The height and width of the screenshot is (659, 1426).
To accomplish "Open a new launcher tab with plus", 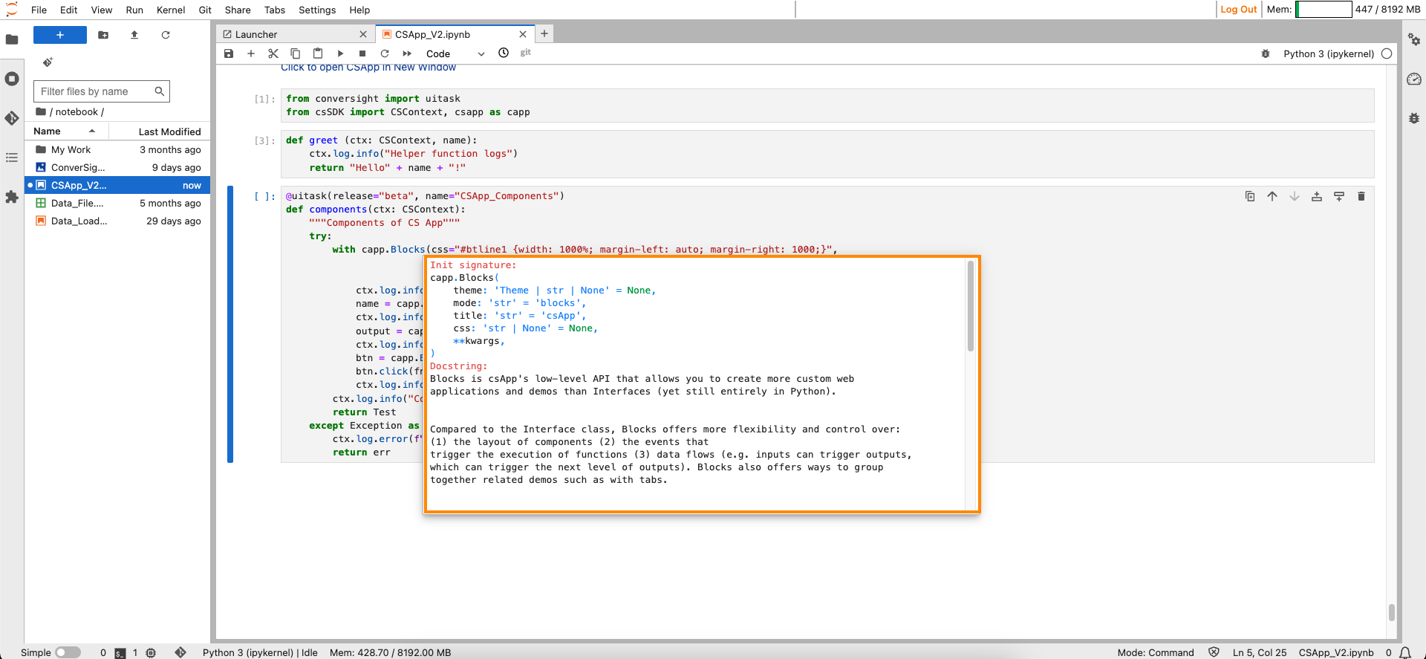I will (x=544, y=33).
